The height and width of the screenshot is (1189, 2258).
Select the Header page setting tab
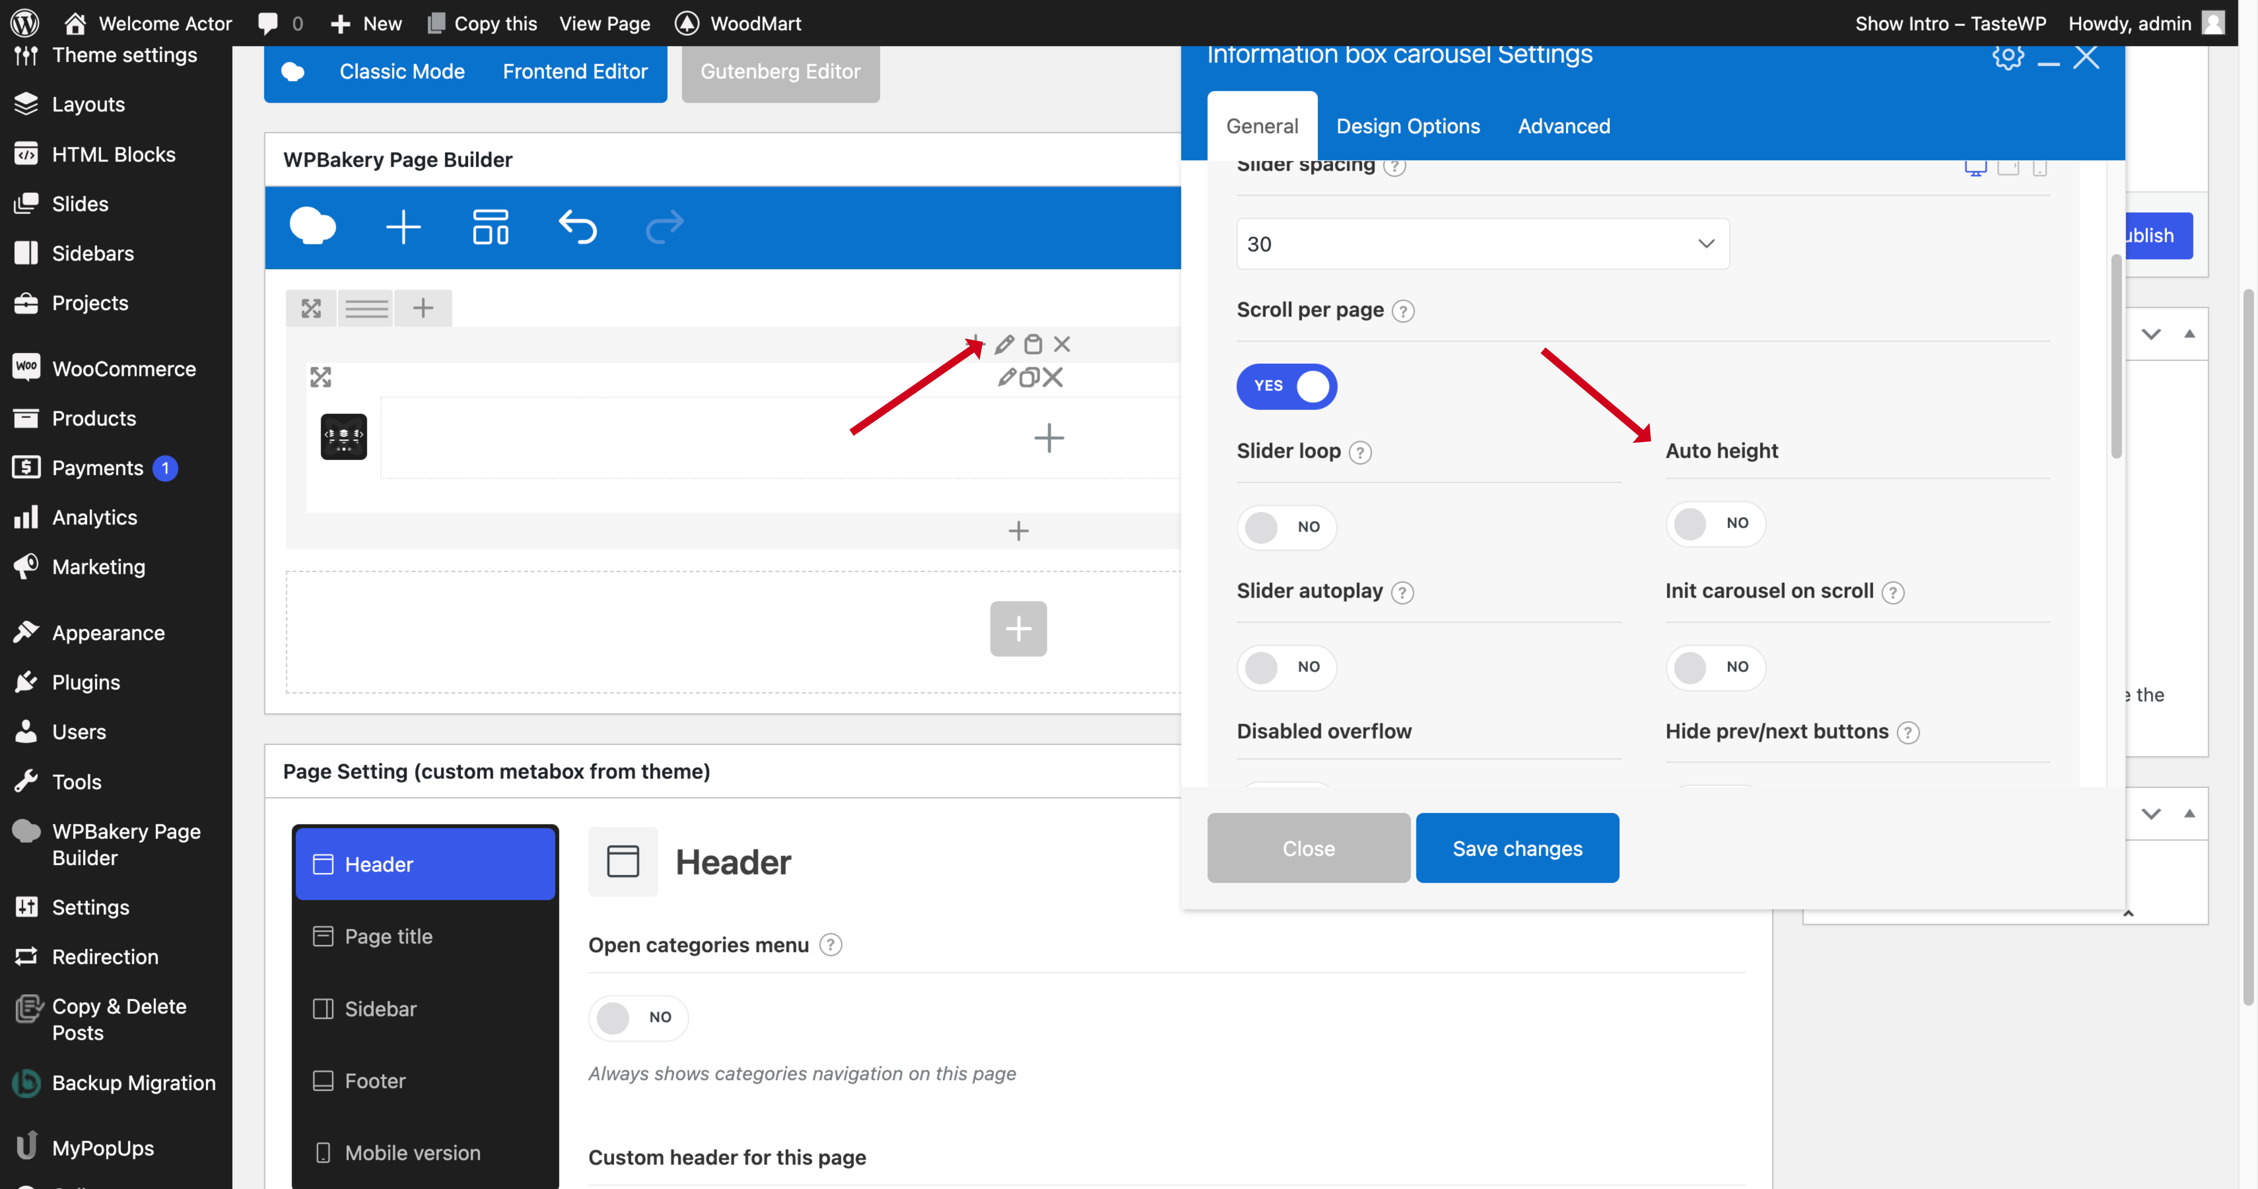(x=425, y=864)
